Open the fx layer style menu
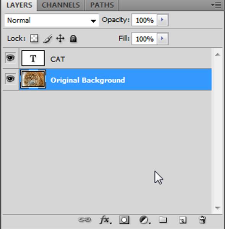This screenshot has width=225, height=229. [x=105, y=220]
